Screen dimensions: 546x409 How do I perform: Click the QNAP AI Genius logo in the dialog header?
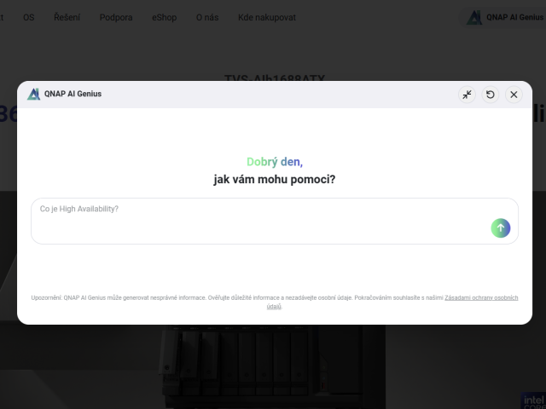pos(34,94)
